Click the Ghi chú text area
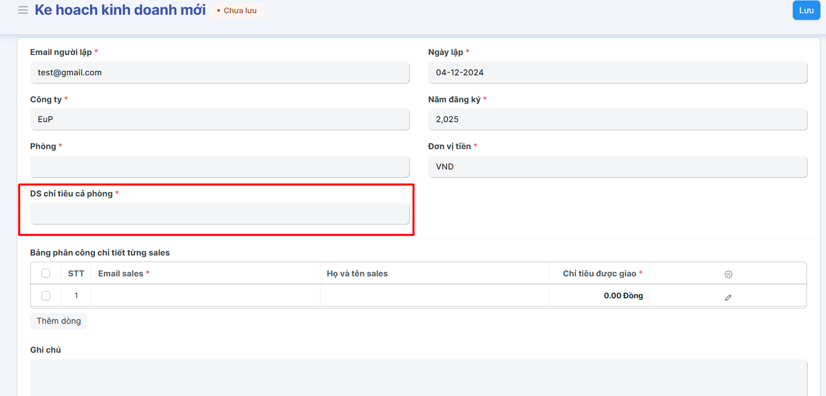Screen dimensions: 826x396 point(418,377)
